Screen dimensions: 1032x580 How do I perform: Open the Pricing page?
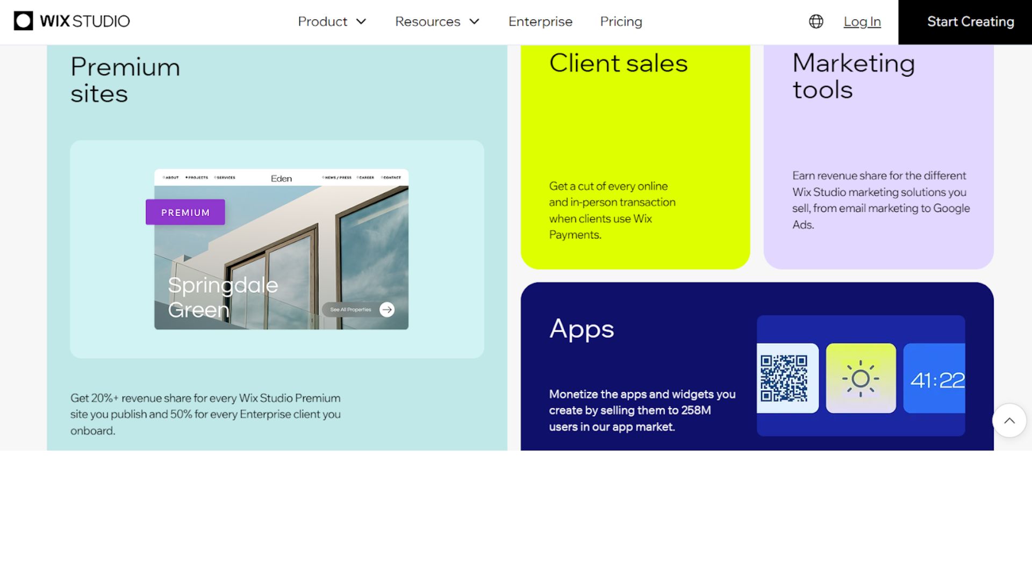621,21
